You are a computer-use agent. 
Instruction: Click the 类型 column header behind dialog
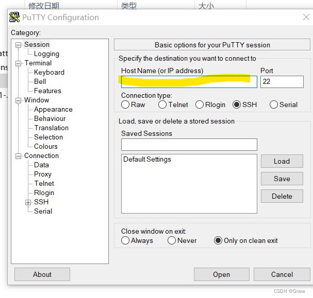(129, 6)
